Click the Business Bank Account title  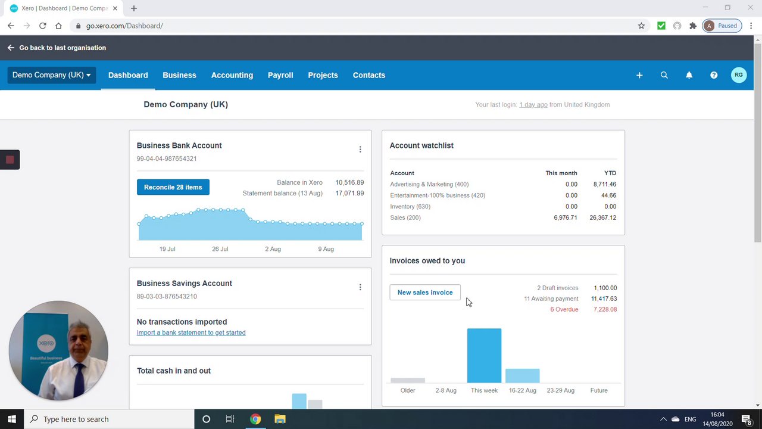point(179,145)
